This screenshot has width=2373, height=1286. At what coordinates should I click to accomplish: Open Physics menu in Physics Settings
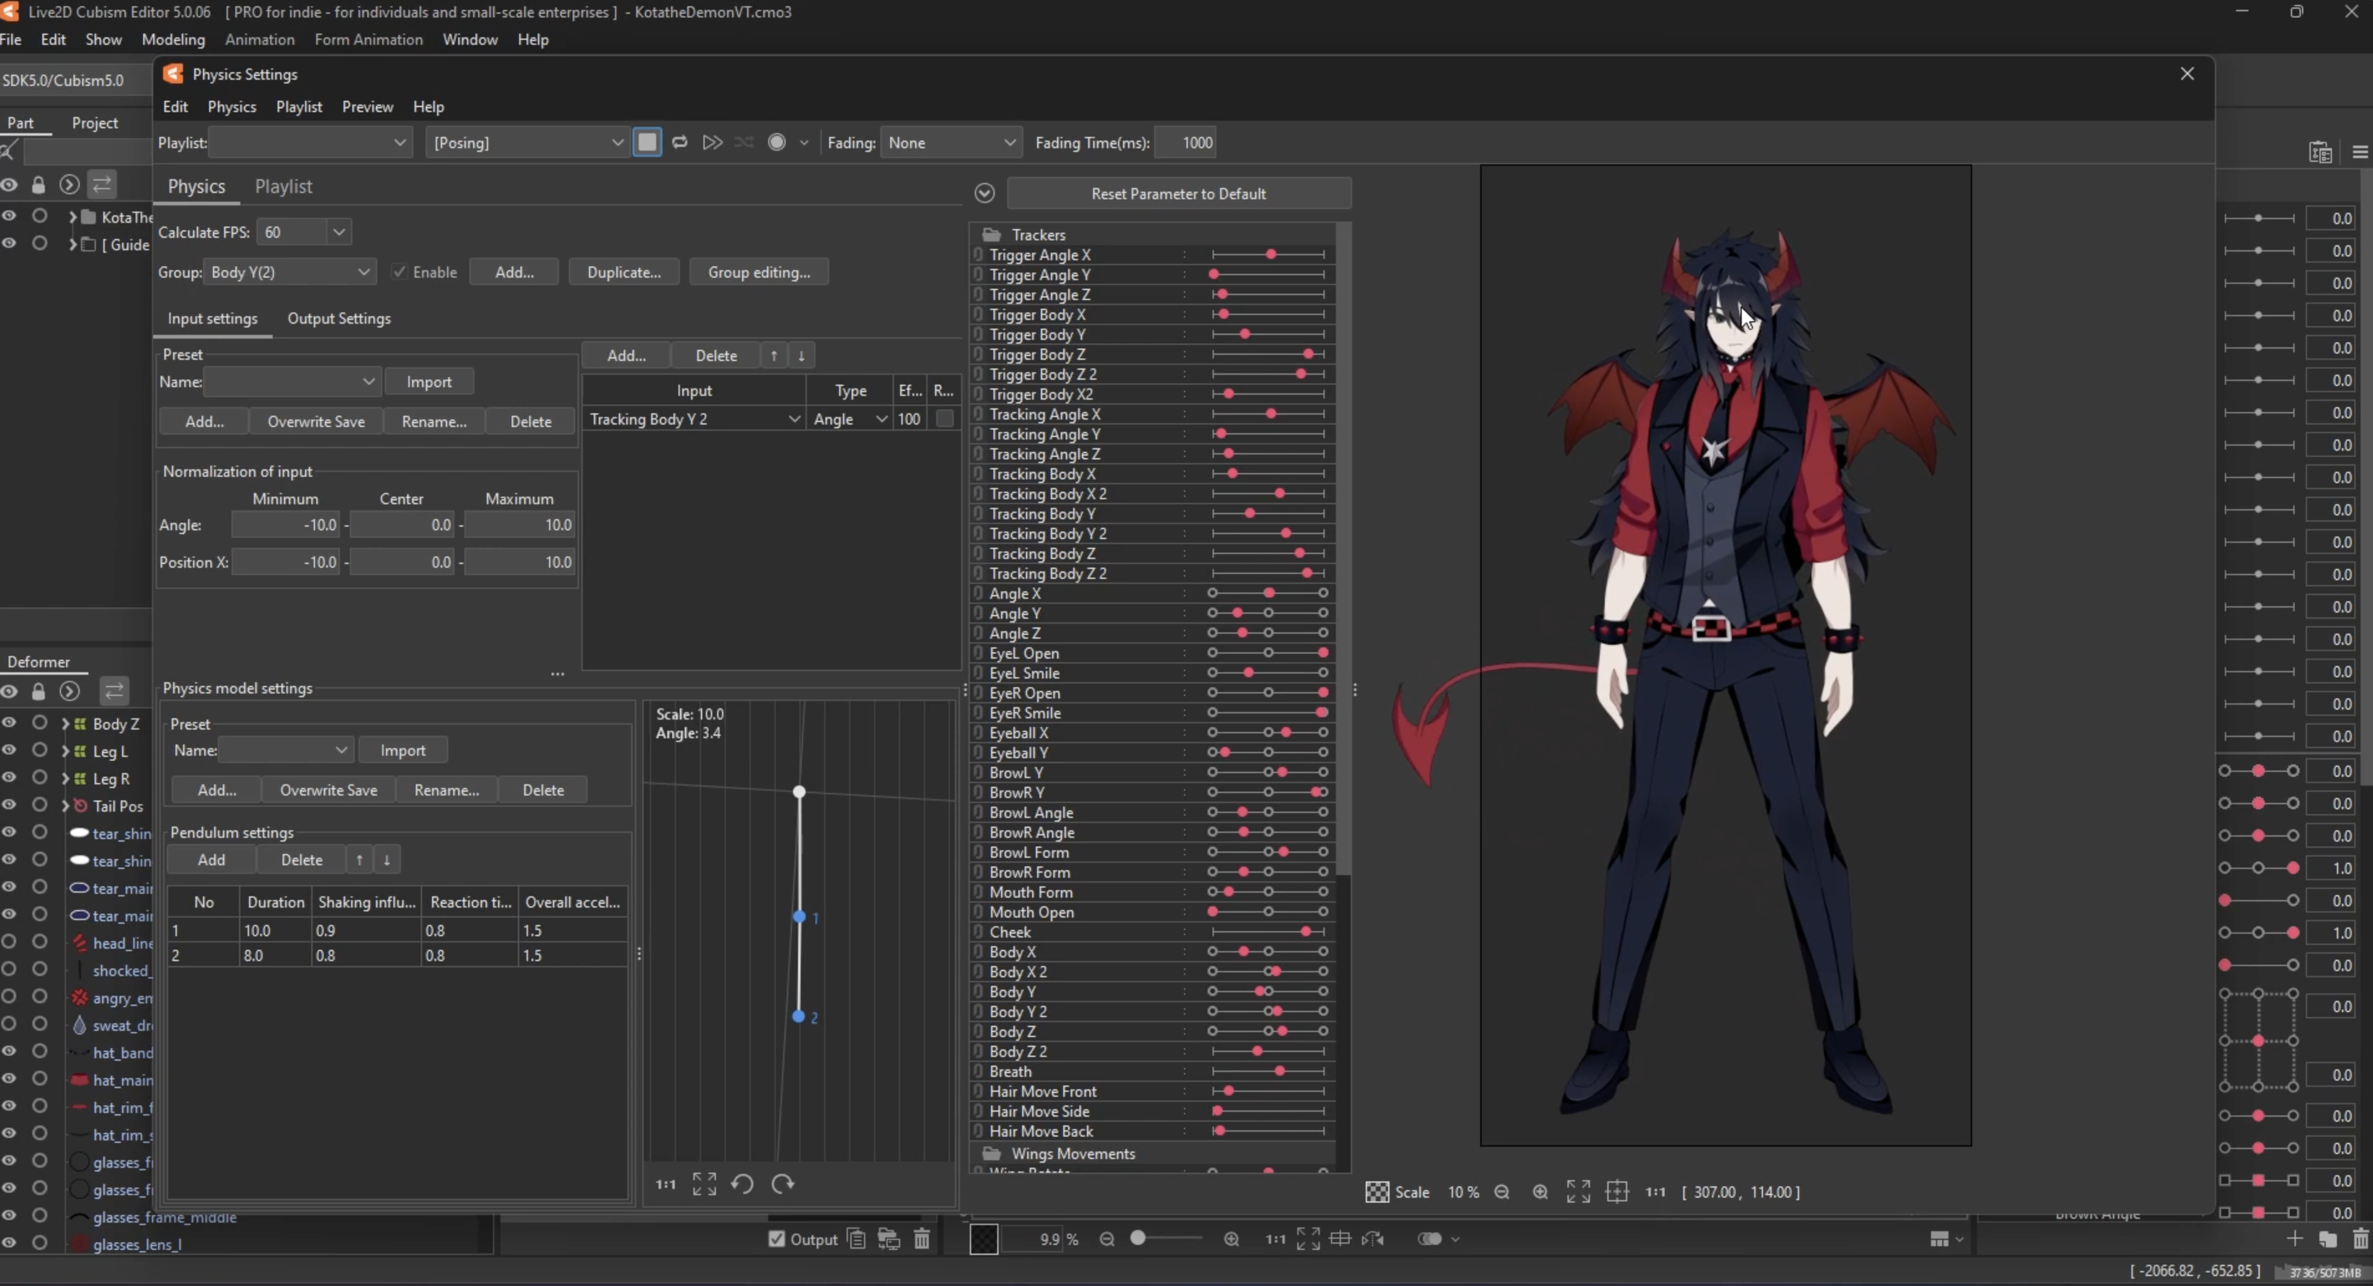click(x=231, y=107)
